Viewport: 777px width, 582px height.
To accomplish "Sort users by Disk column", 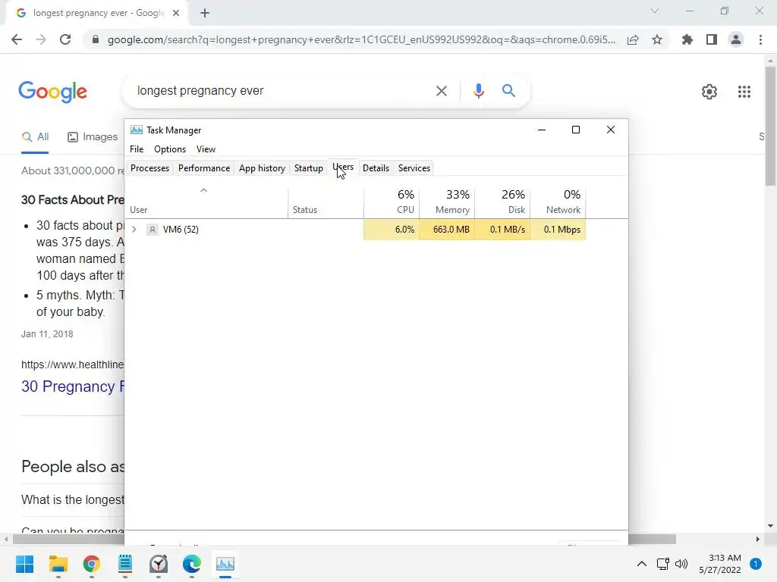I will 502,202.
